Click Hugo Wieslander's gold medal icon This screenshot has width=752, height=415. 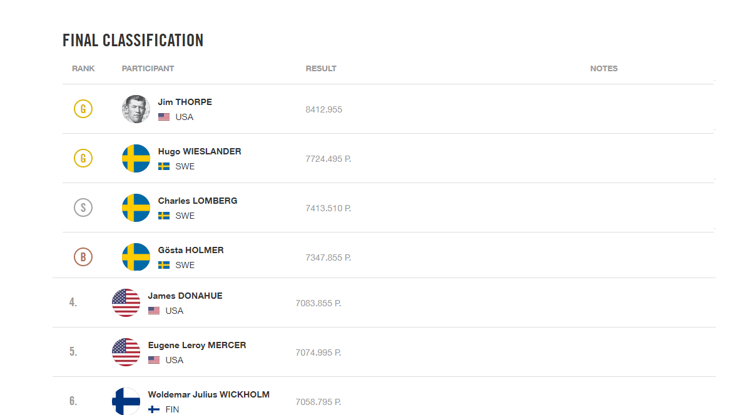point(83,159)
